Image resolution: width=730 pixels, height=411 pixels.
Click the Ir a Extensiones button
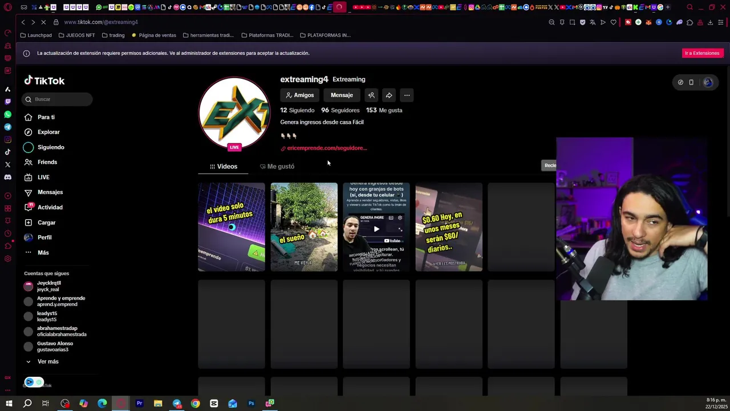[702, 53]
